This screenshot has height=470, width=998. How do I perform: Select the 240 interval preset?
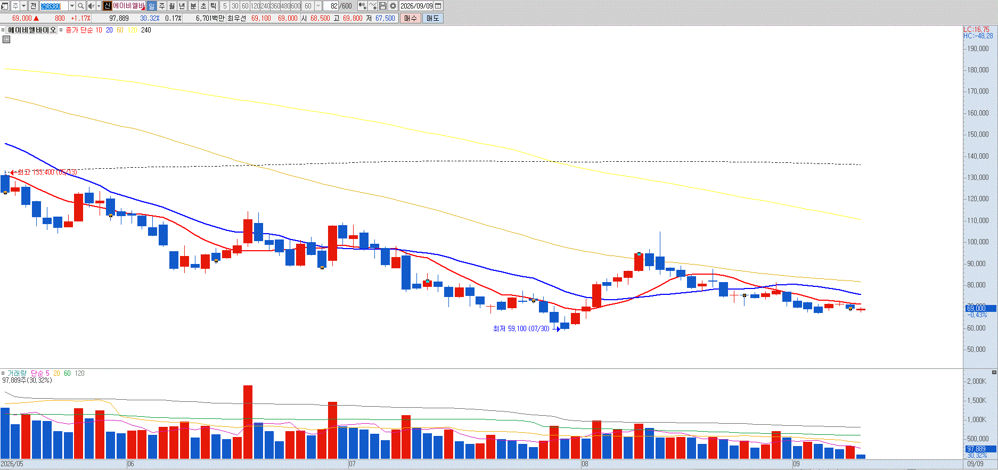click(265, 6)
